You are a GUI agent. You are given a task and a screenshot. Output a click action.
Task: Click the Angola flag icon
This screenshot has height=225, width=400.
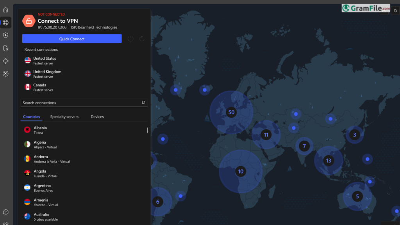pos(27,173)
